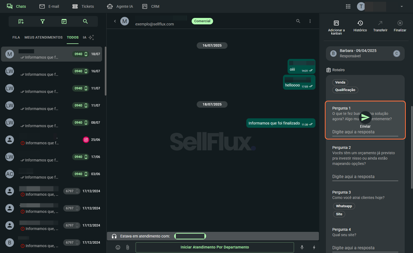Click the C avatar on Barbara card
Viewport: 413px width, 253px height.
tap(397, 54)
